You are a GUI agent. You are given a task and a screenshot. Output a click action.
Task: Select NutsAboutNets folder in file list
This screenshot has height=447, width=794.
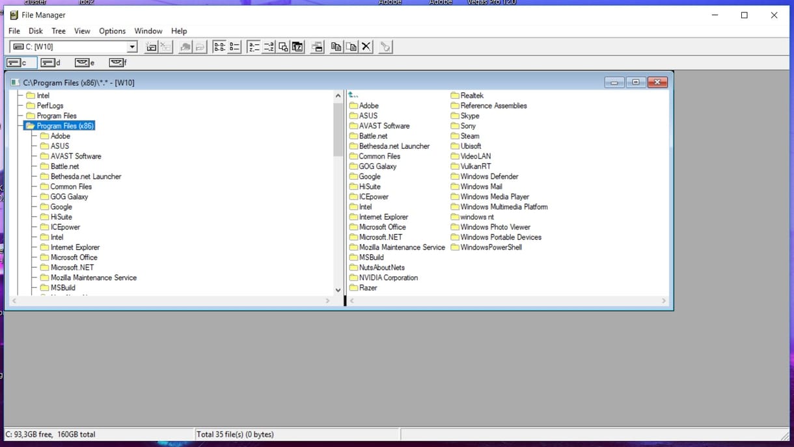point(377,268)
